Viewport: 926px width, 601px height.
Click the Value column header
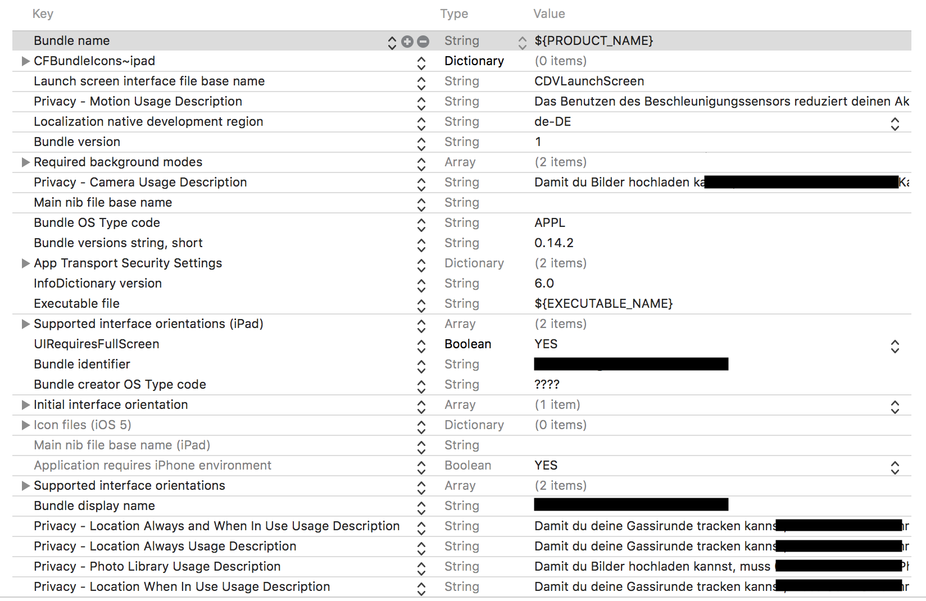pos(549,14)
